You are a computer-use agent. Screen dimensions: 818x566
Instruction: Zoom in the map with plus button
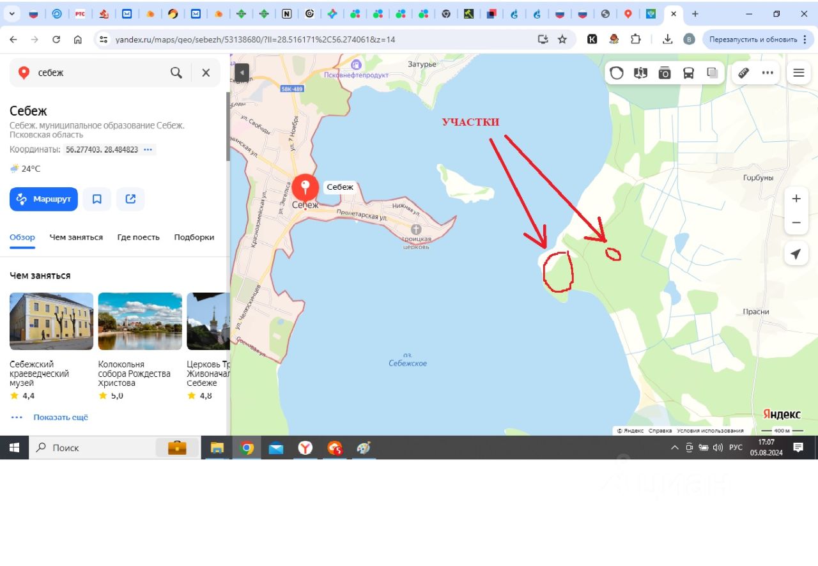click(x=796, y=199)
